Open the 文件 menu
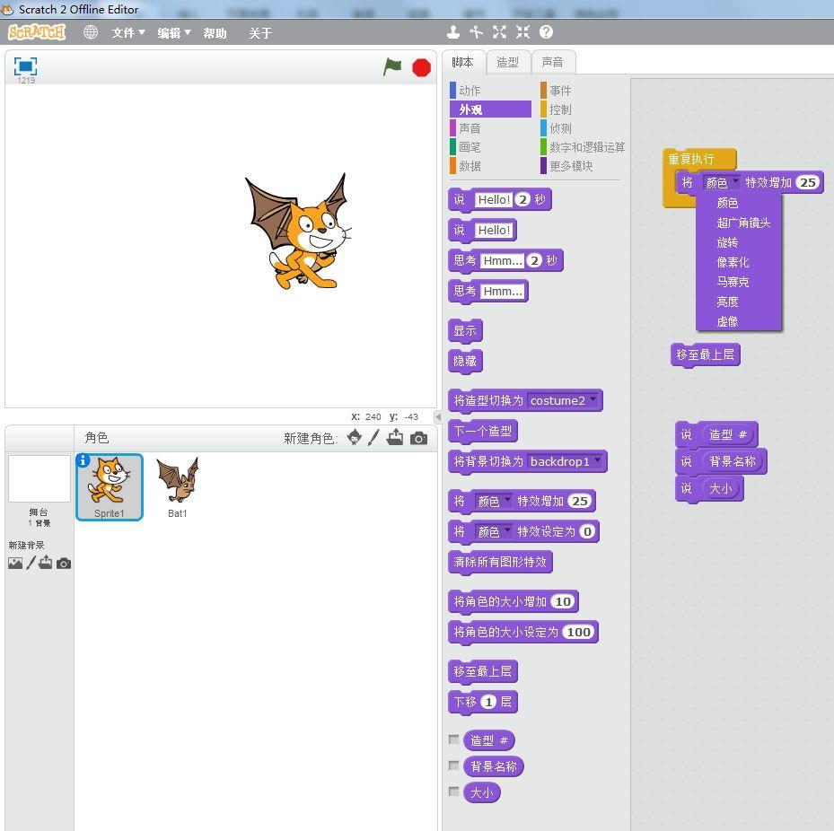 [128, 33]
